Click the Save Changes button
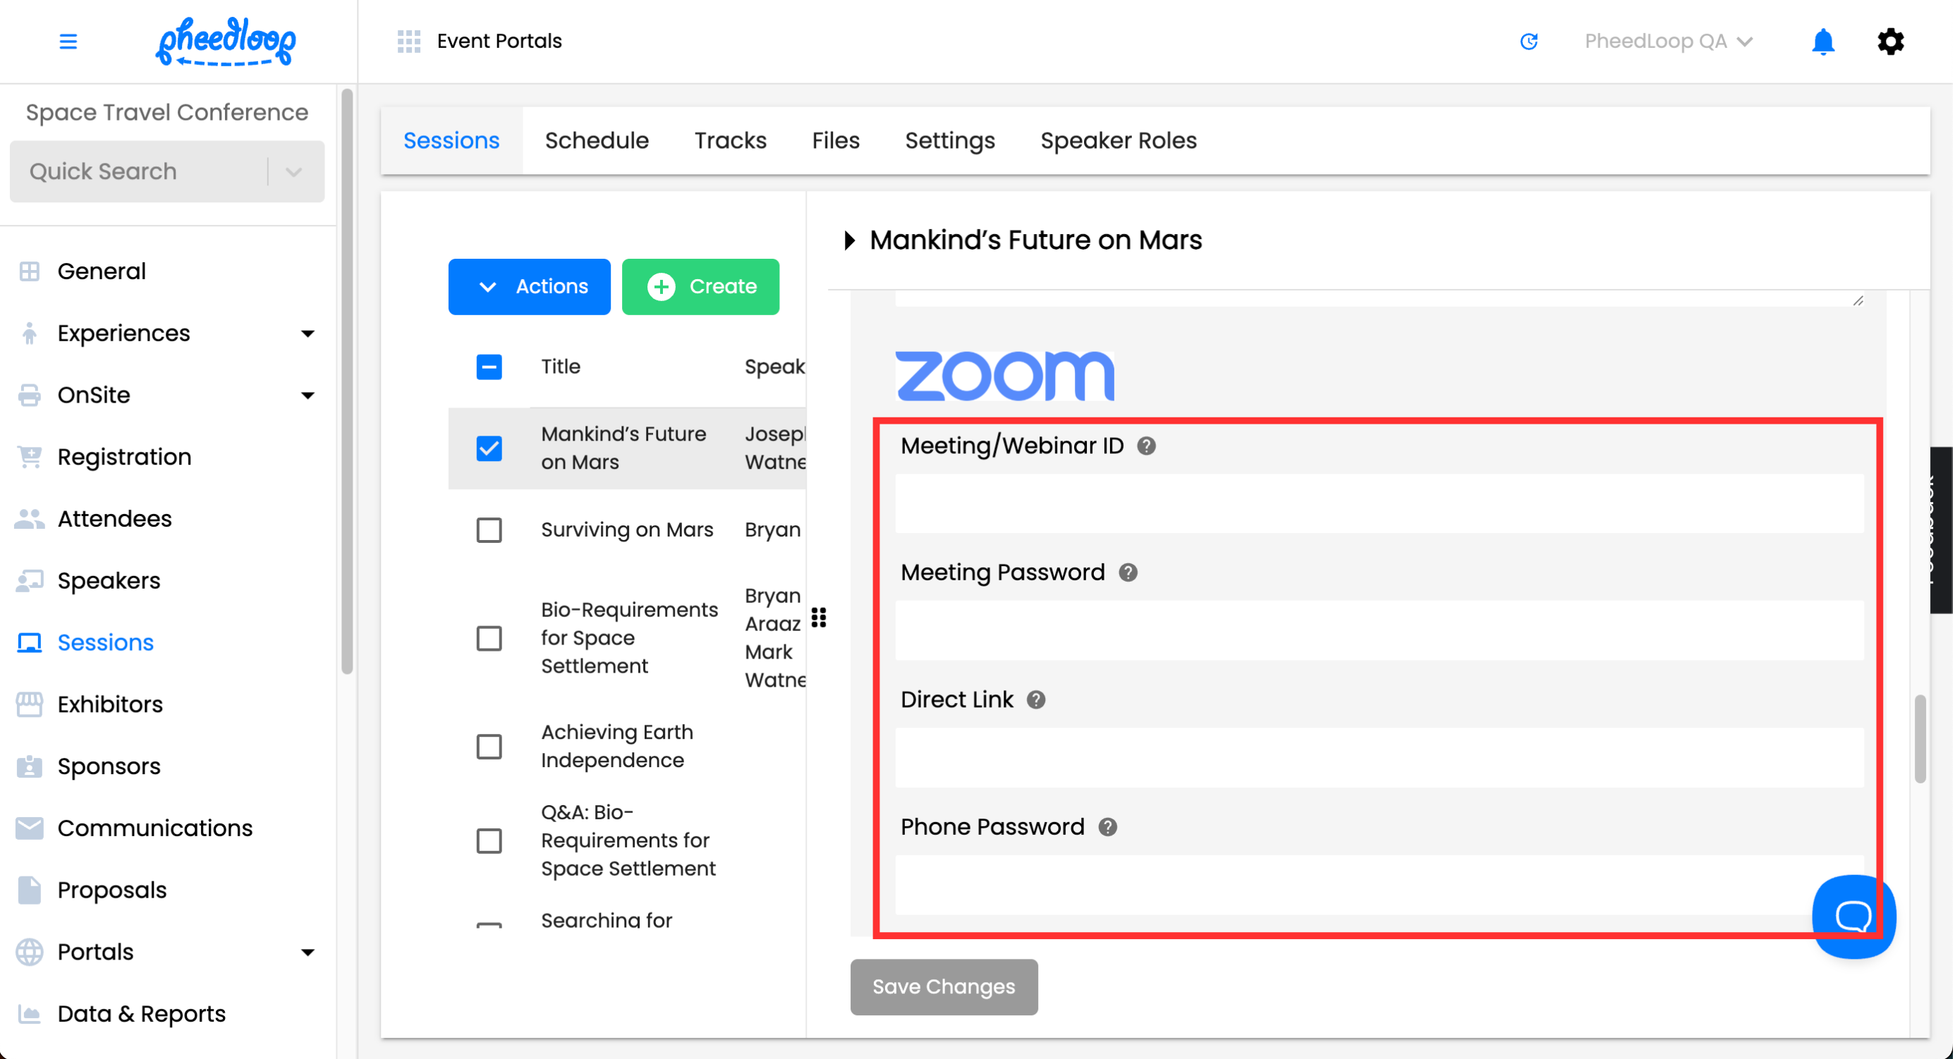1955x1059 pixels. 944,987
